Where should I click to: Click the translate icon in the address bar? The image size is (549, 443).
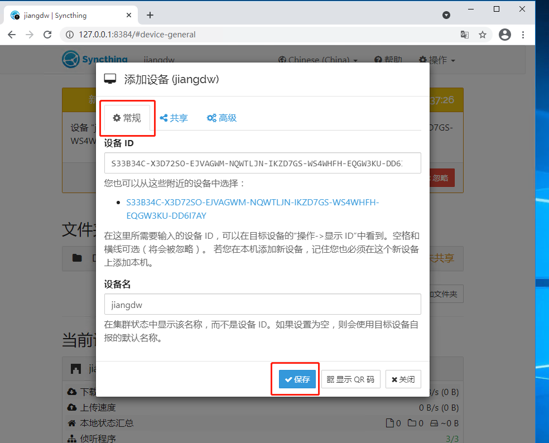click(x=465, y=34)
